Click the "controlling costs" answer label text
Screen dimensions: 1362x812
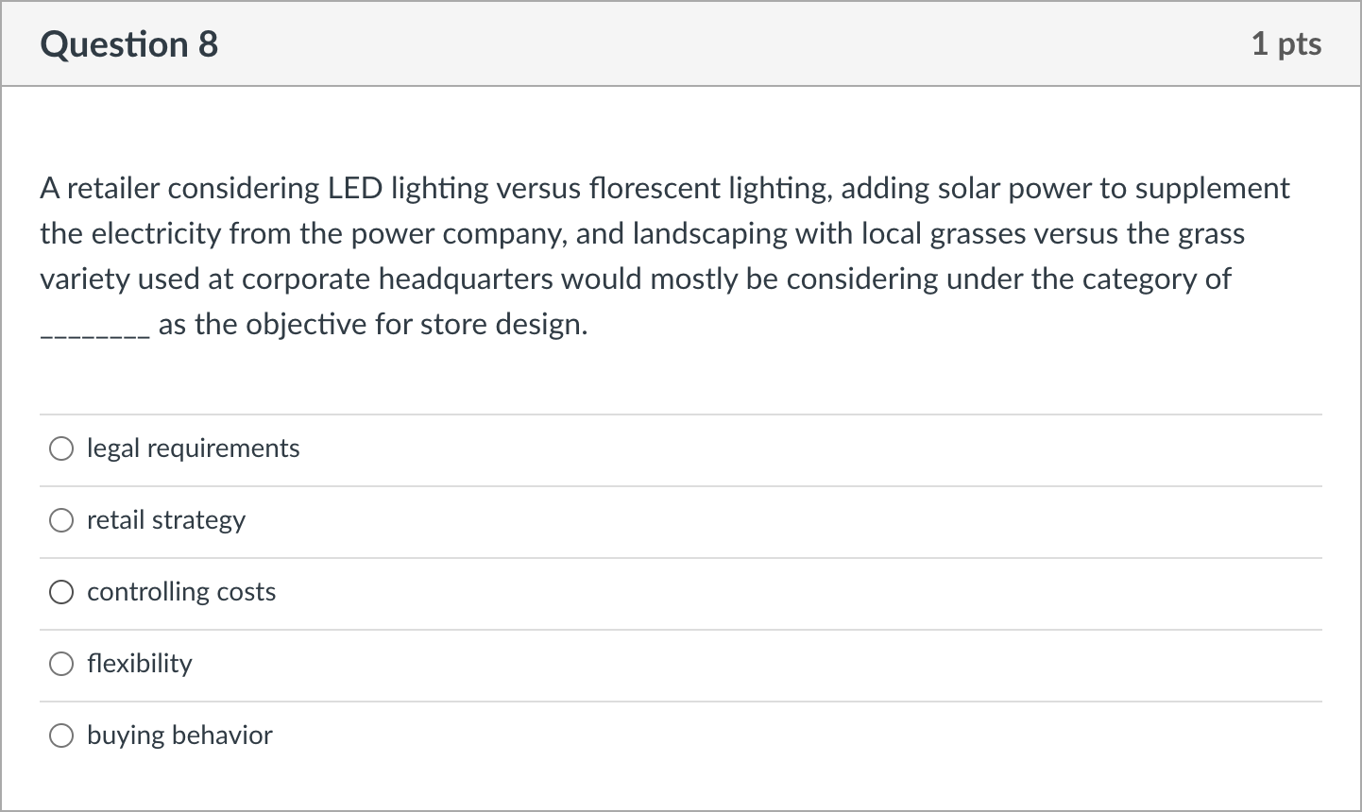(x=181, y=592)
